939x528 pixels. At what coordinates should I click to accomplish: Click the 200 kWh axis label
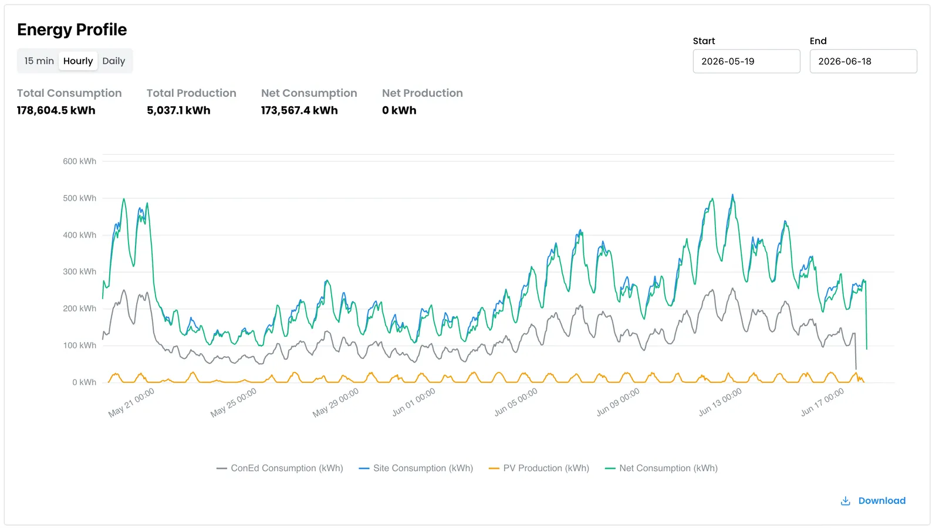80,309
